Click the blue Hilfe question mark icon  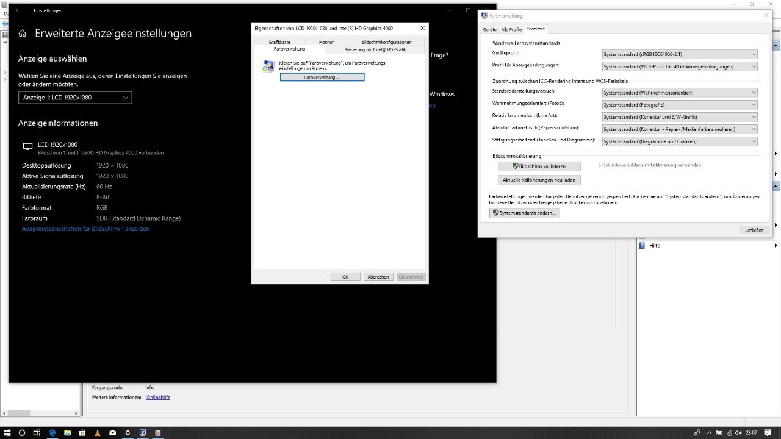642,245
